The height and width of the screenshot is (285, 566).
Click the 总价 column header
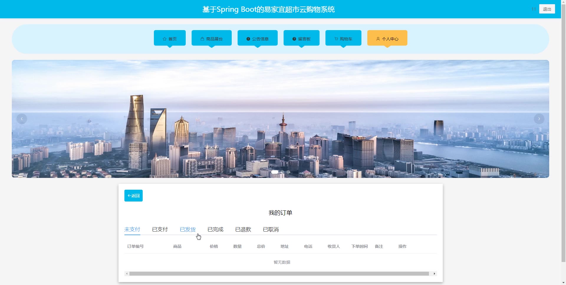click(261, 246)
